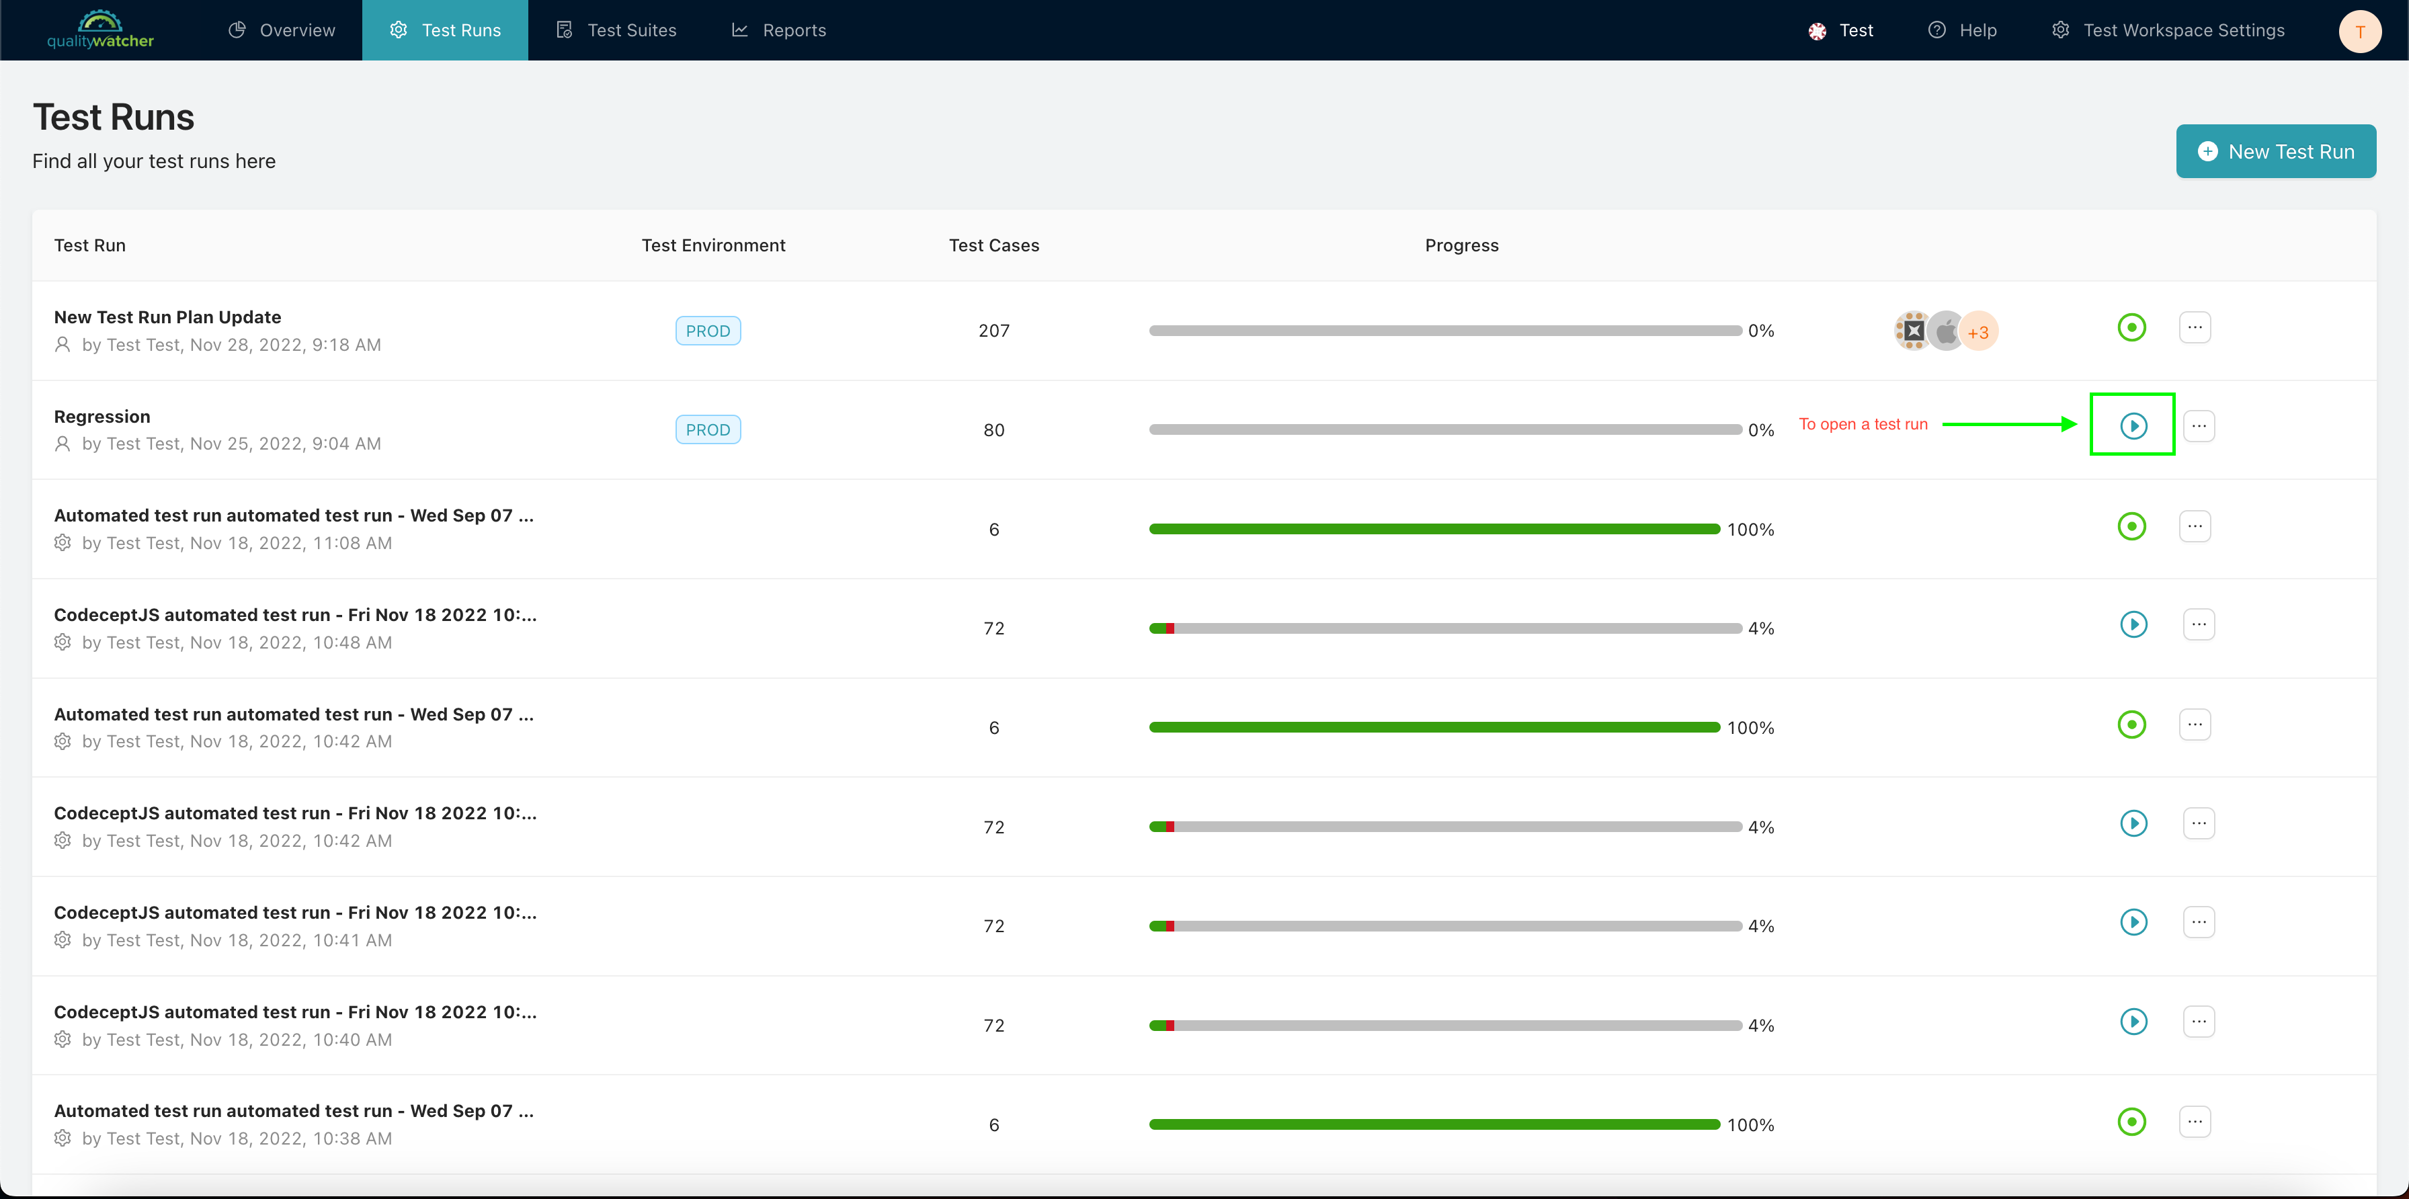Viewport: 2409px width, 1199px height.
Task: Click the author line of Regression run
Action: [232, 444]
